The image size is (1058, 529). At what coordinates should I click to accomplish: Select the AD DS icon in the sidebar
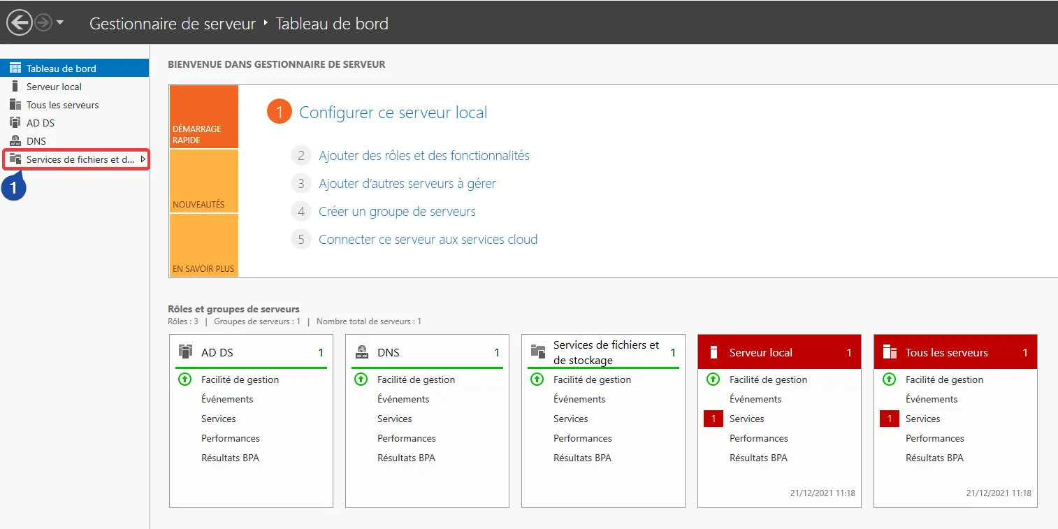15,122
